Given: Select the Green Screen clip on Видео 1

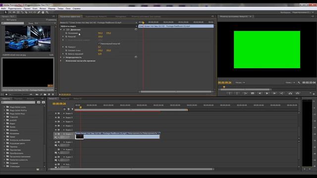Looking at the screenshot, I should (117, 135).
